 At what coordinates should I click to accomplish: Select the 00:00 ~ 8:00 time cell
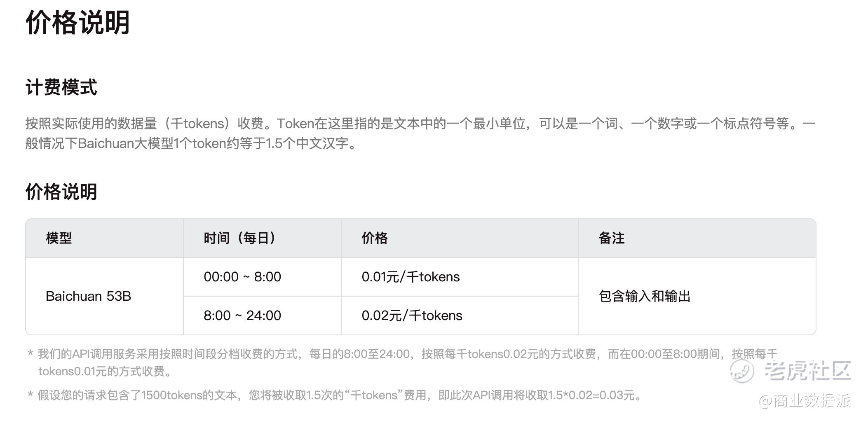tap(242, 277)
